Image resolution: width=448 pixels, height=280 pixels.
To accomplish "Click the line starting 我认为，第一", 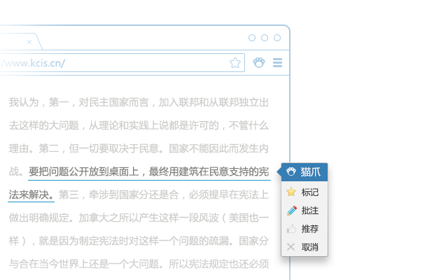I will (139, 102).
